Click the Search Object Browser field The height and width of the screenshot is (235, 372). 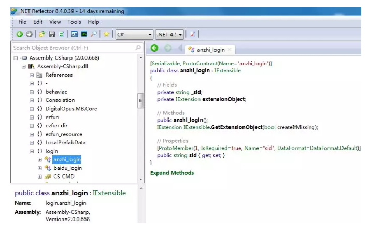[x=73, y=48]
